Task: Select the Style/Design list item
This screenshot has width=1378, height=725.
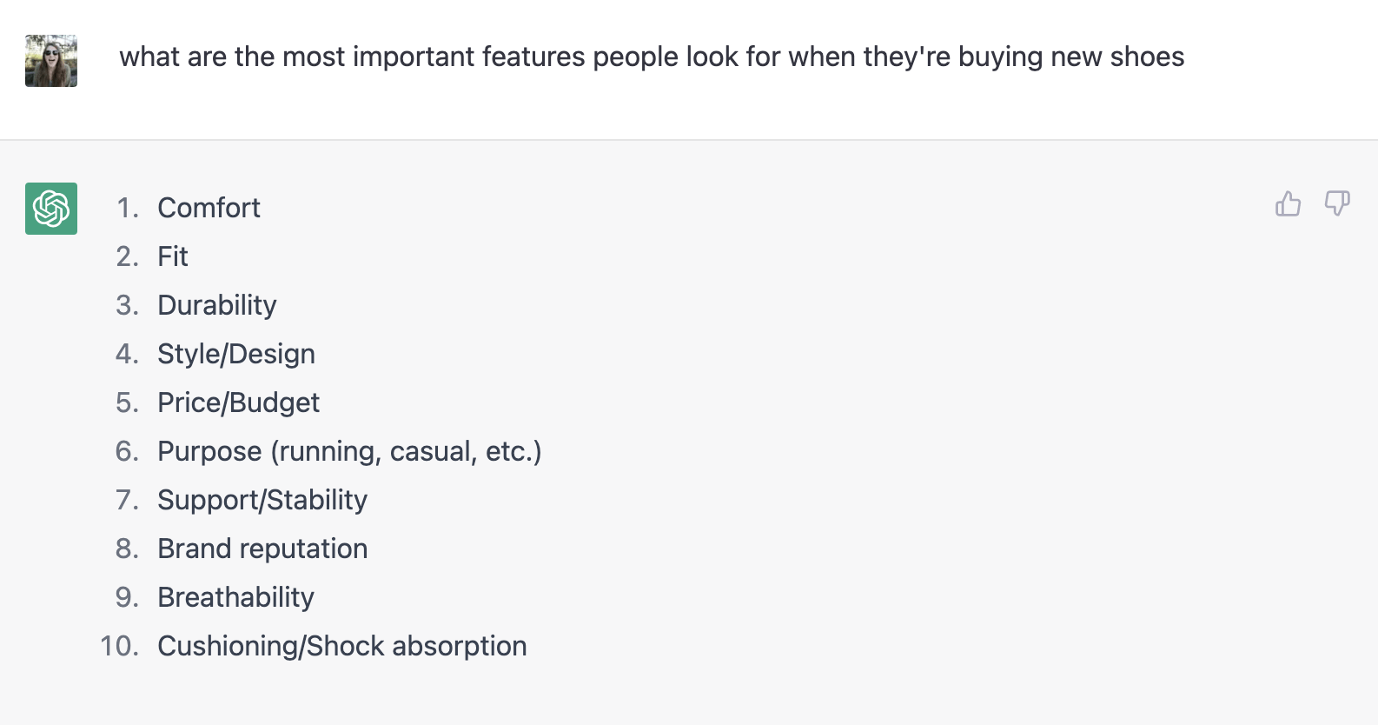Action: [235, 353]
